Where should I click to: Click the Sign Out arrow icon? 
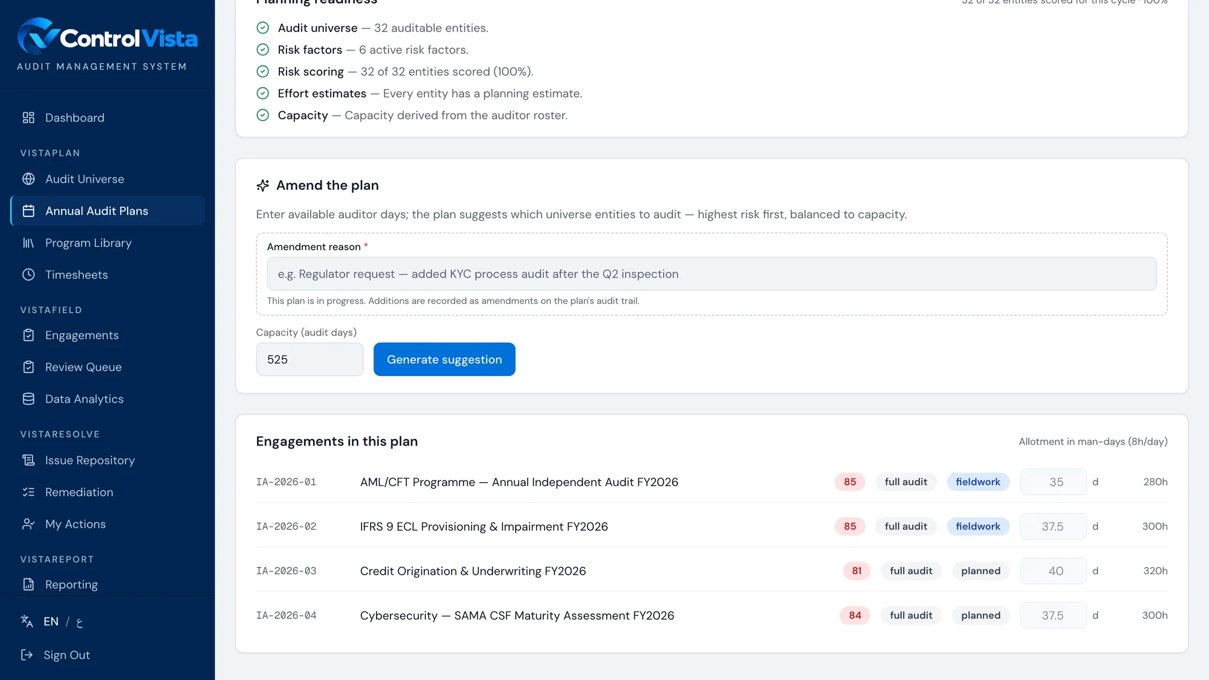(x=27, y=655)
